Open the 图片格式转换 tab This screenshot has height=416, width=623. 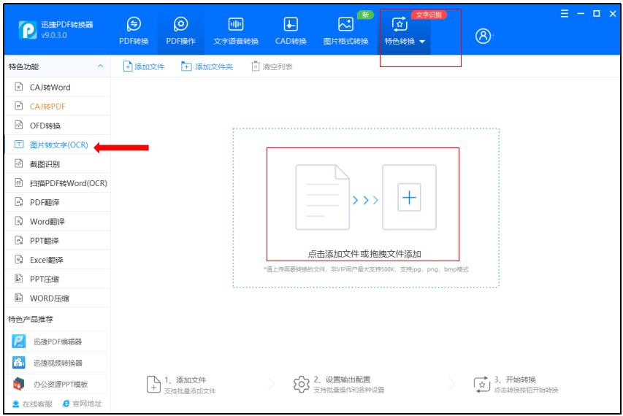345,31
